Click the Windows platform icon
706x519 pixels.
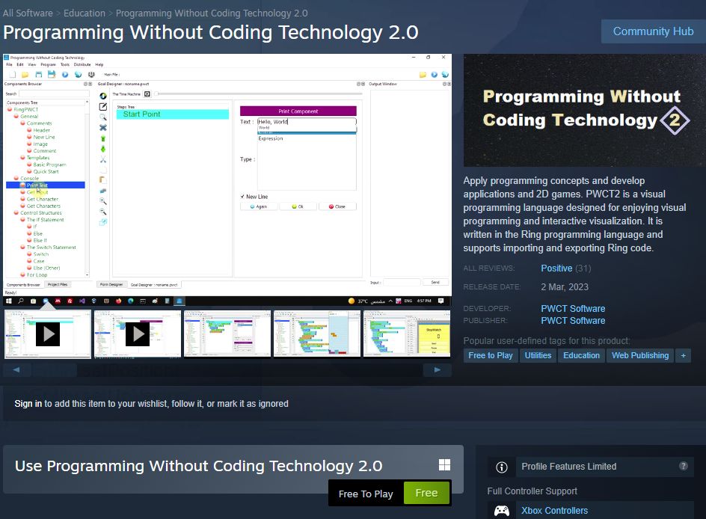coord(444,465)
